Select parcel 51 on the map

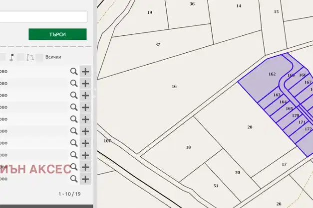tap(216, 186)
